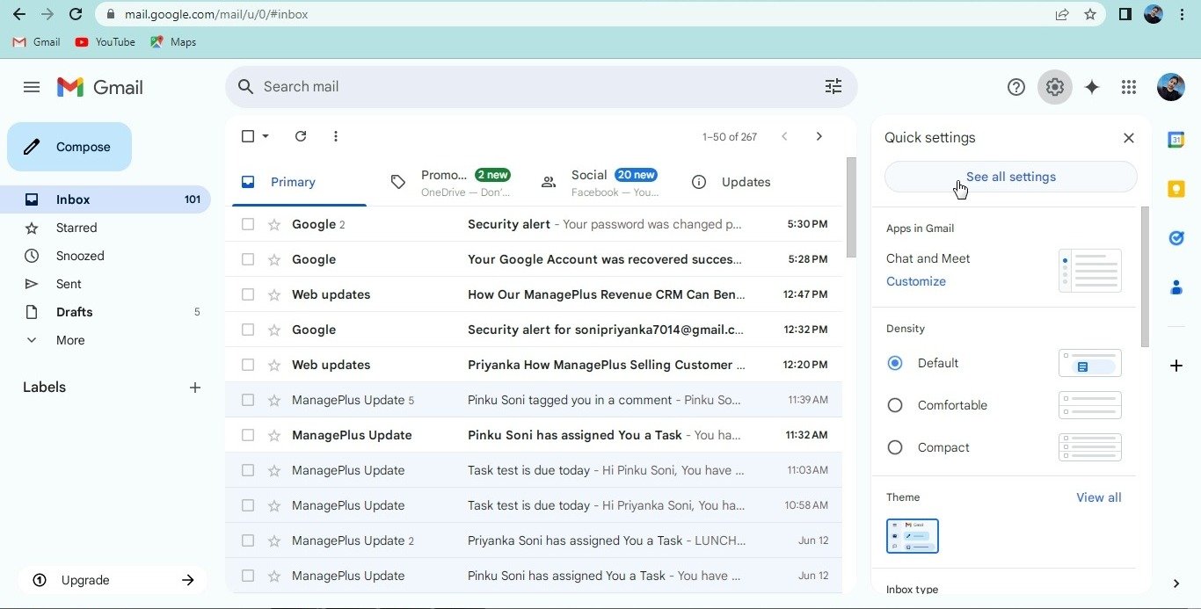Open the More options three-dot menu
The height and width of the screenshot is (609, 1201).
click(336, 136)
